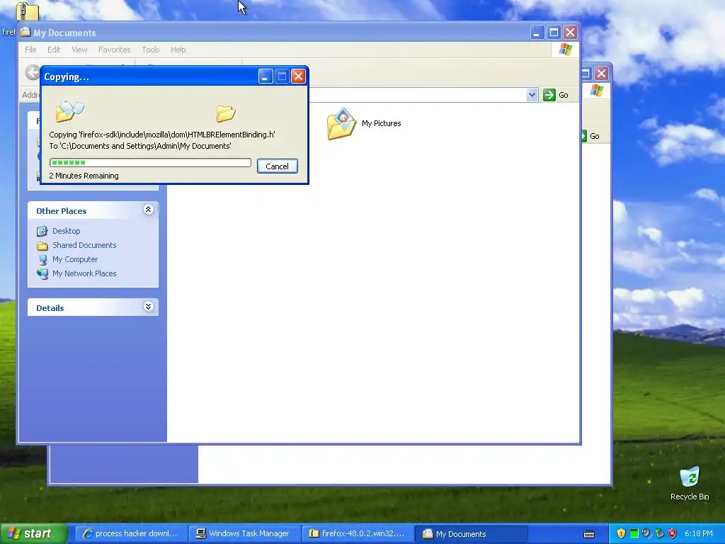The image size is (725, 544).
Task: Click the Safely Remove Hardware tray icon
Action: [x=659, y=533]
